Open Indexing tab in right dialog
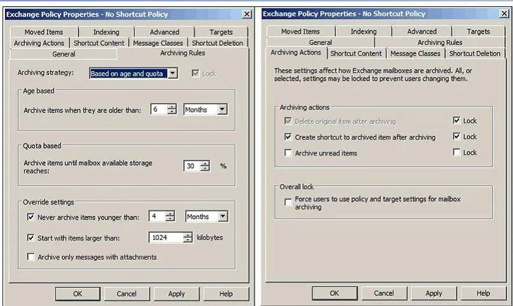 [364, 31]
